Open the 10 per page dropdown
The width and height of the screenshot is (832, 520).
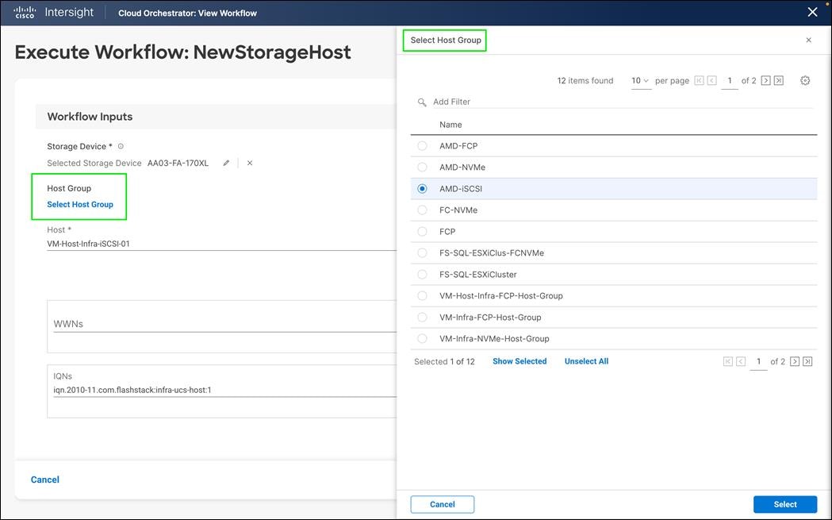tap(640, 81)
